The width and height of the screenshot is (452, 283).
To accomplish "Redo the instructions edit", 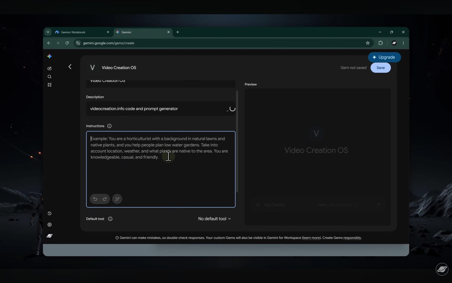I will pyautogui.click(x=105, y=199).
